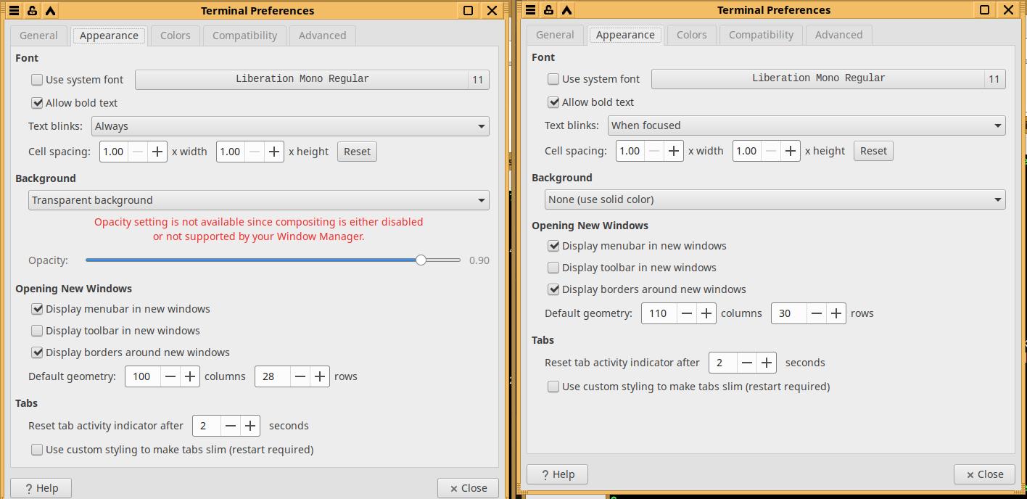Click Liberation Mono Regular font button, right window
The width and height of the screenshot is (1027, 499).
[828, 79]
